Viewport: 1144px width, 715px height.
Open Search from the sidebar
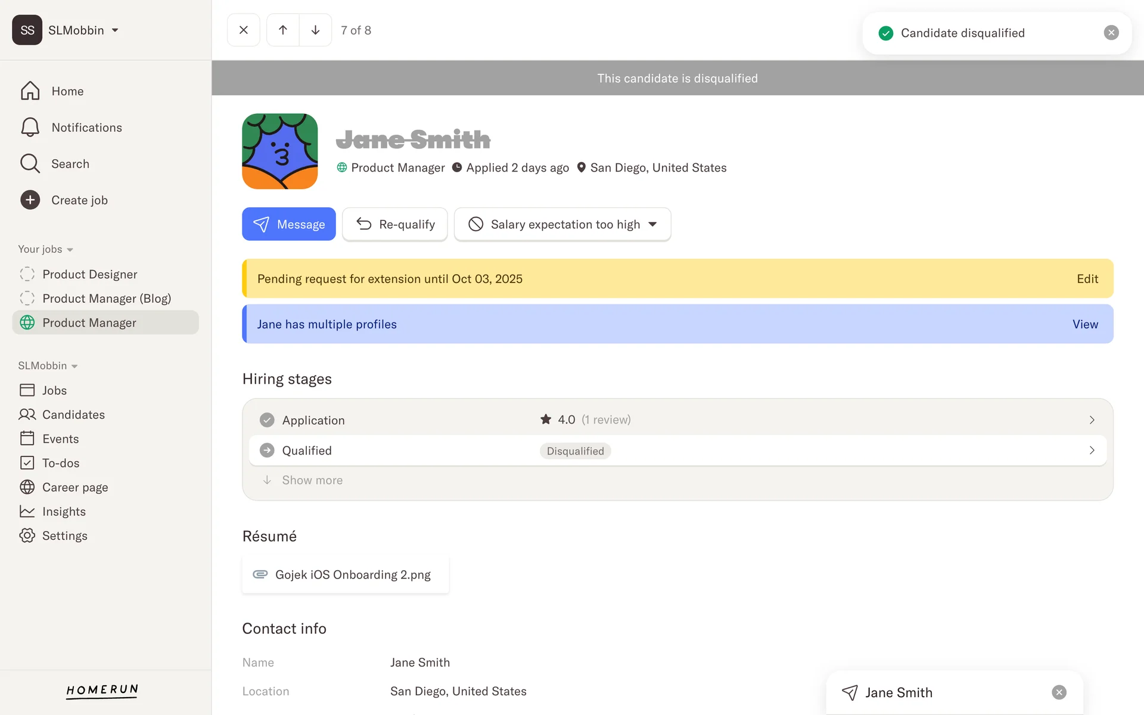(x=30, y=164)
